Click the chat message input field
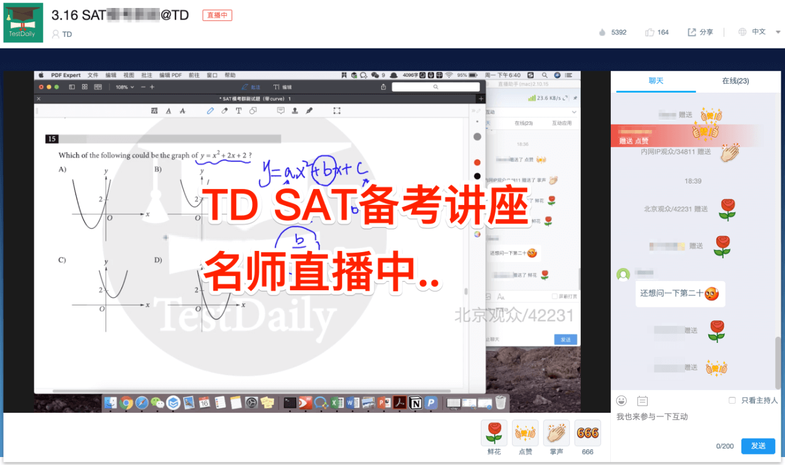This screenshot has height=465, width=785. [696, 423]
